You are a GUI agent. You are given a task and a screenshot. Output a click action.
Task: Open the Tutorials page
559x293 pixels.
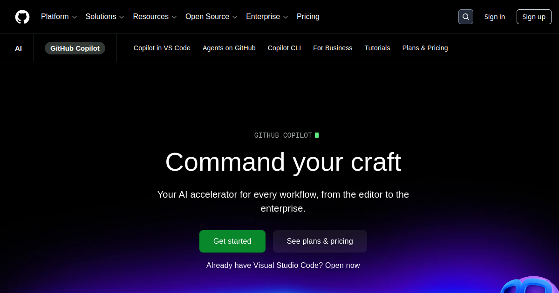click(377, 48)
